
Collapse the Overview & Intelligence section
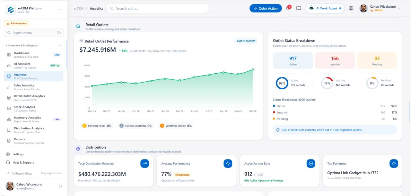click(59, 45)
